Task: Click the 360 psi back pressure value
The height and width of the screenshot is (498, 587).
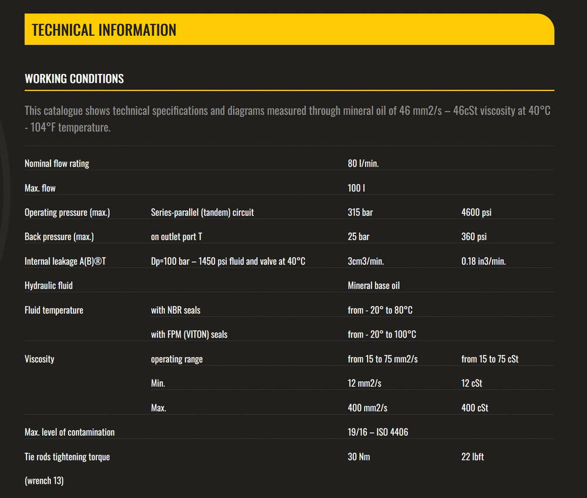Action: pyautogui.click(x=474, y=237)
